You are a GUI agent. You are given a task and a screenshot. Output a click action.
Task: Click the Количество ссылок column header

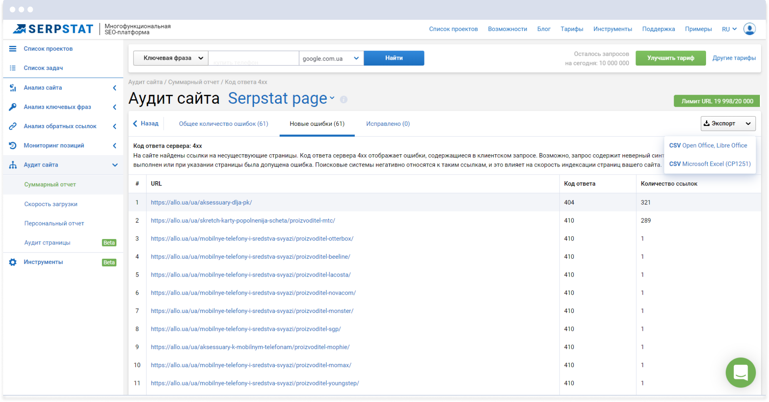(x=669, y=184)
